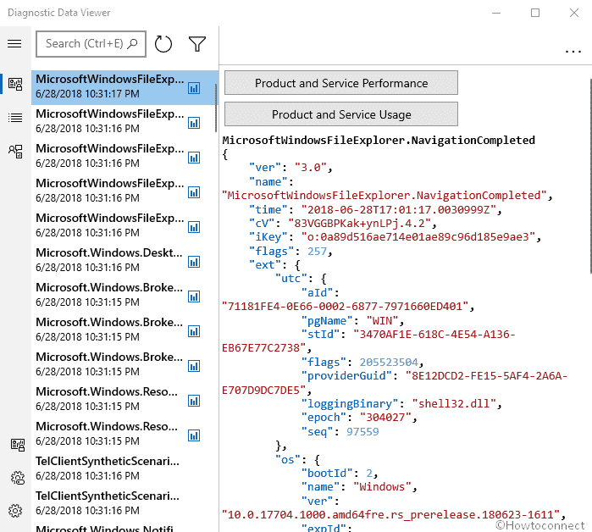Click the Product and Service Performance button
592x532 pixels.
[340, 83]
